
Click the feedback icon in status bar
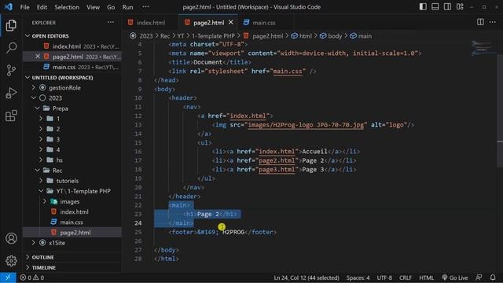[479, 277]
